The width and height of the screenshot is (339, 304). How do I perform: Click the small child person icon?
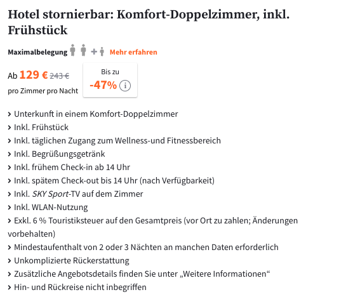click(x=102, y=51)
